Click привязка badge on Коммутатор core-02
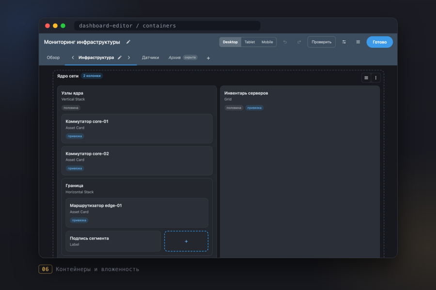The image size is (436, 290). pyautogui.click(x=75, y=169)
